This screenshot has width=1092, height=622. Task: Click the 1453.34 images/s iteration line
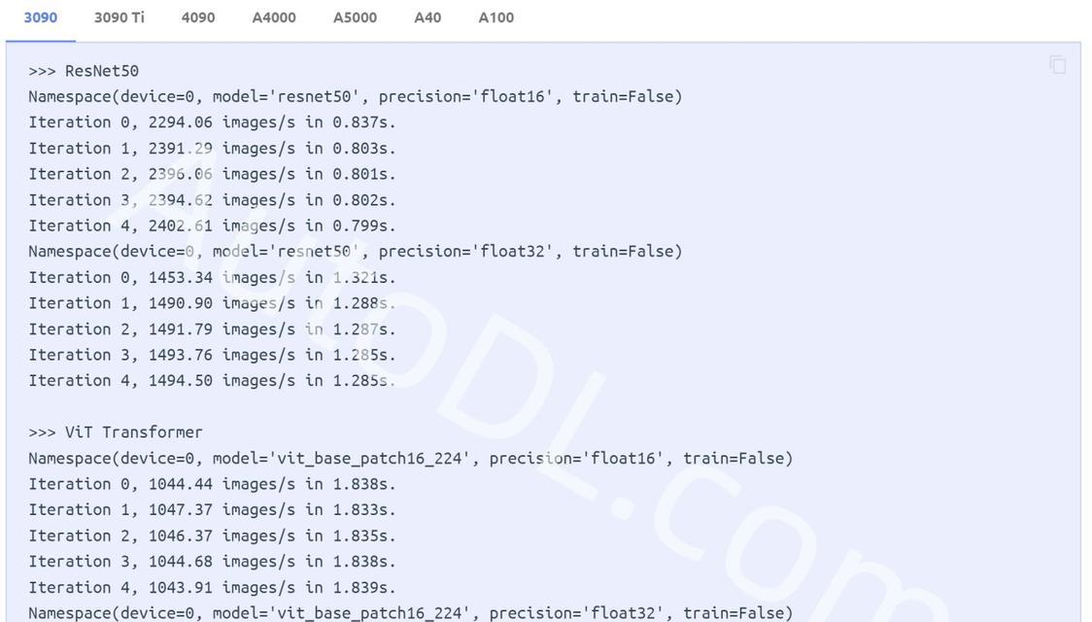(212, 277)
